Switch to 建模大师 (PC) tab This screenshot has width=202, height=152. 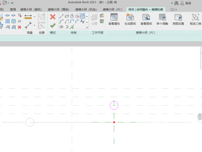(112, 9)
